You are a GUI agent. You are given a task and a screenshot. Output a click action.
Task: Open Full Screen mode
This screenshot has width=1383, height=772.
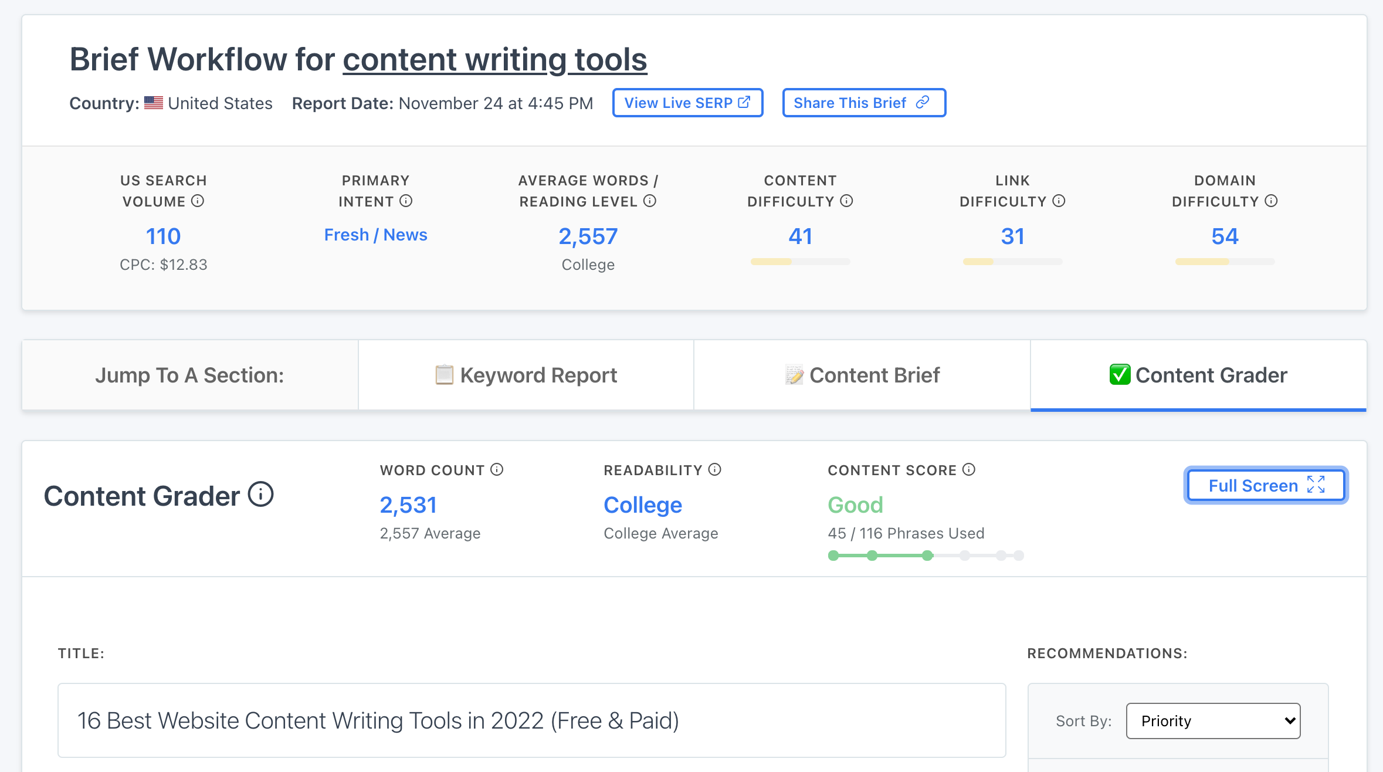click(x=1266, y=486)
